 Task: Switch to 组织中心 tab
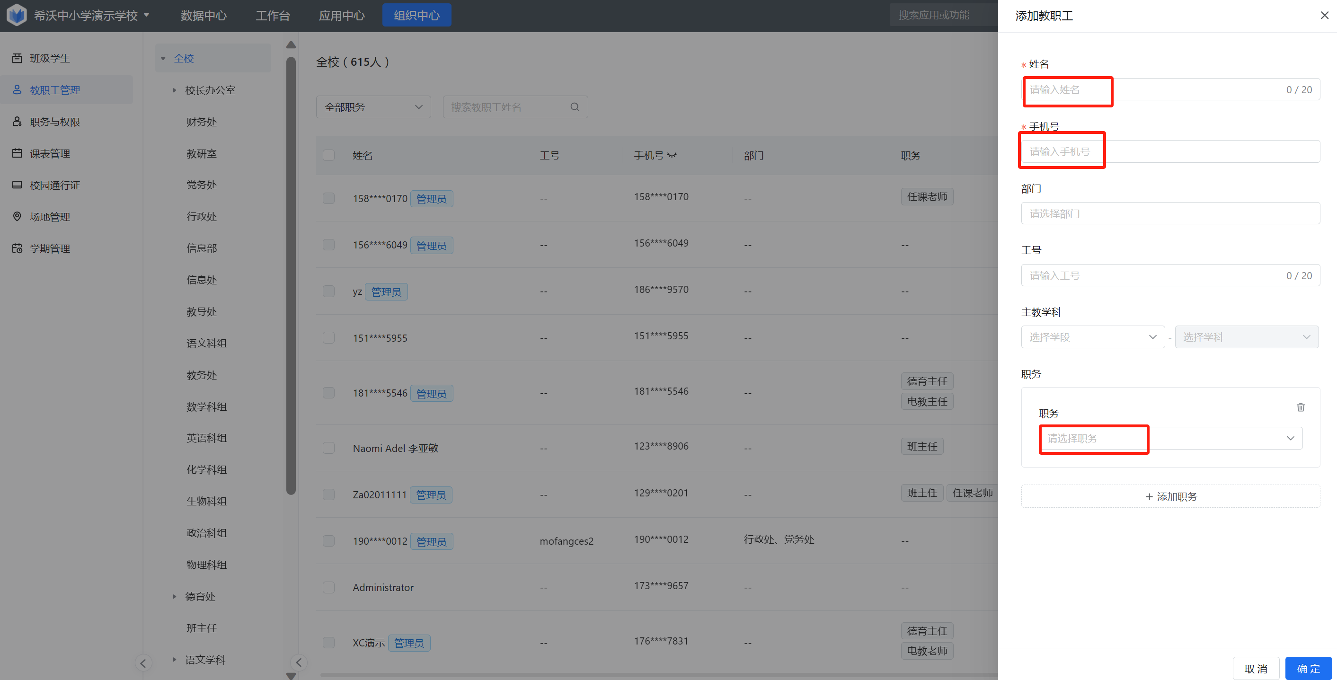[x=416, y=15]
